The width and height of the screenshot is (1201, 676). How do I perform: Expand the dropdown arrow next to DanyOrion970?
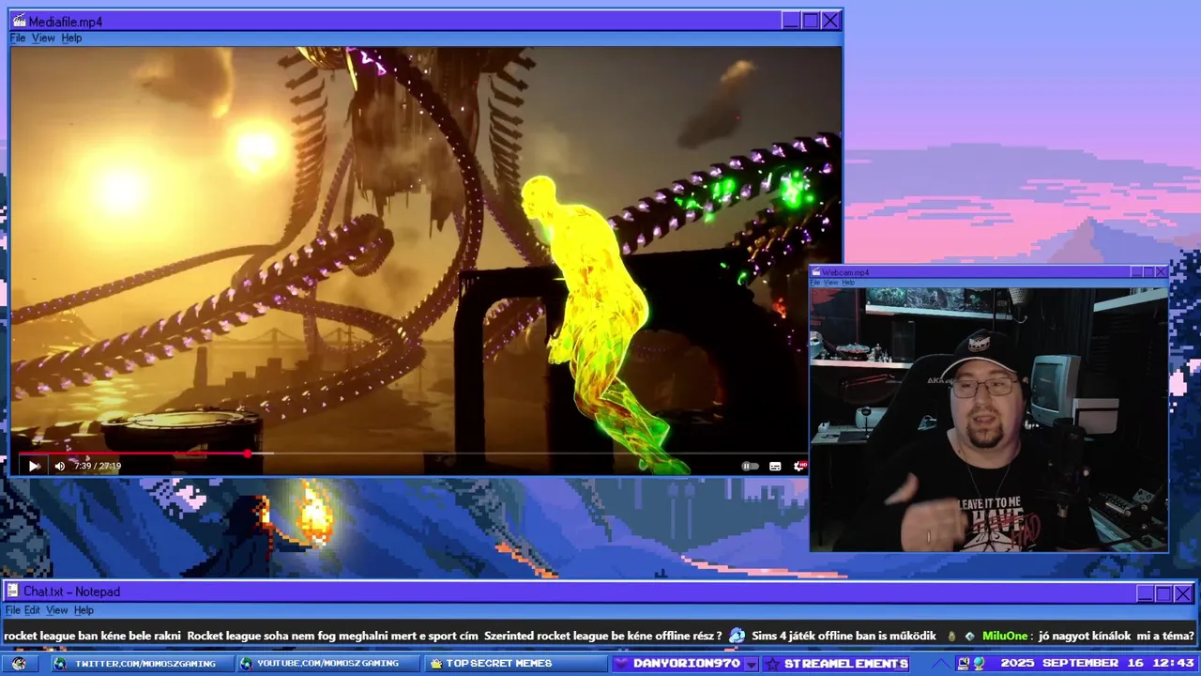(x=751, y=664)
